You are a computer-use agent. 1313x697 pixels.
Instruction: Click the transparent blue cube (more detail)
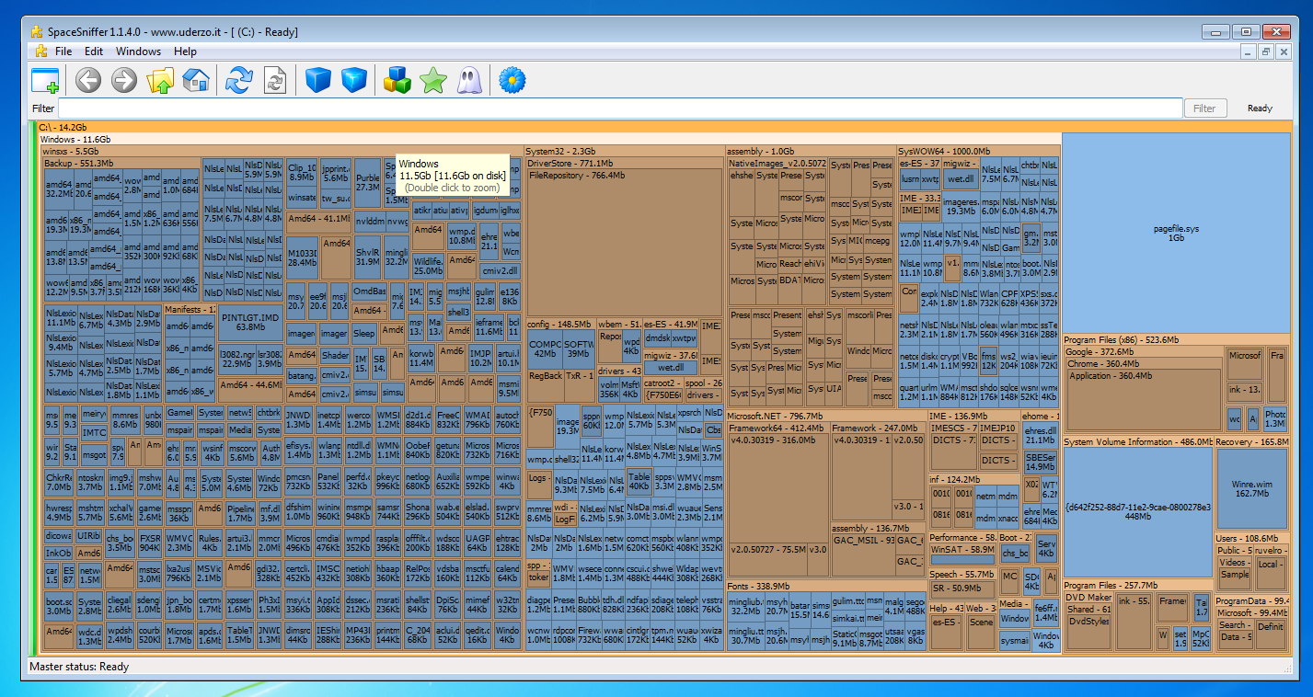point(354,81)
